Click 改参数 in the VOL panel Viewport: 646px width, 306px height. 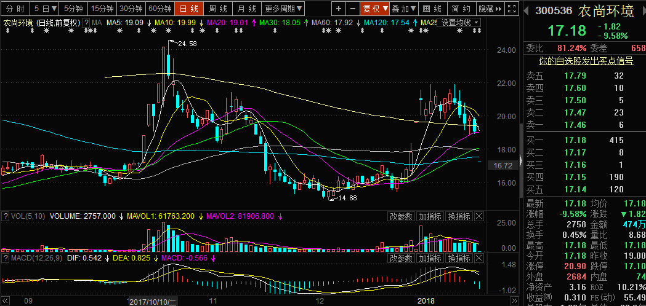tap(401, 216)
